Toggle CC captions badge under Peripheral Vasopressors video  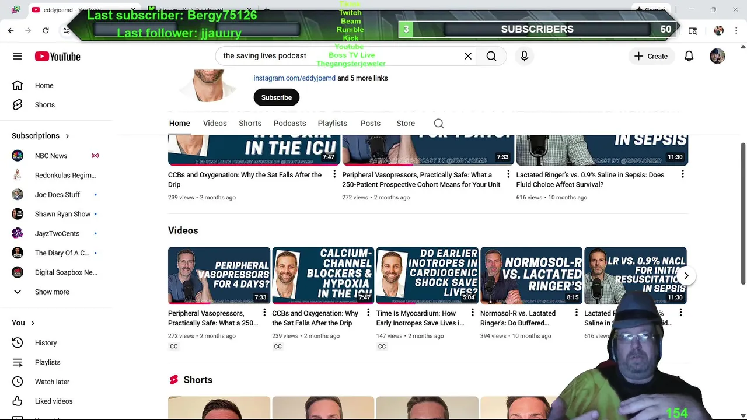[x=174, y=346]
